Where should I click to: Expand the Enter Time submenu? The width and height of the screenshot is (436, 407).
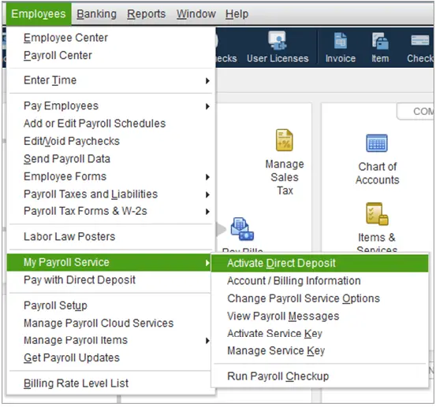(110, 80)
